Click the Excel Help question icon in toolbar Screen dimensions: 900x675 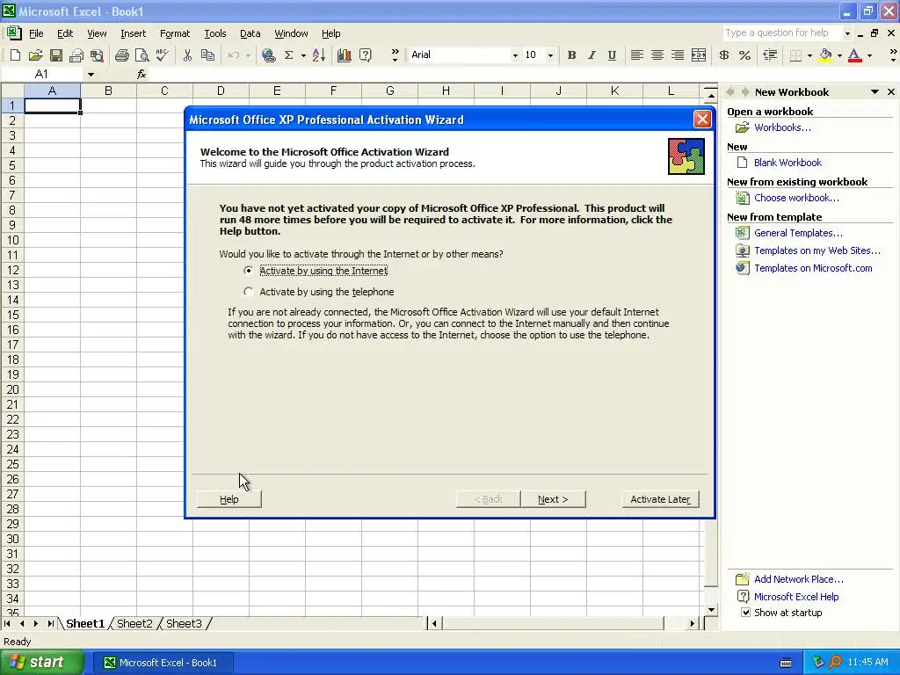pyautogui.click(x=365, y=55)
